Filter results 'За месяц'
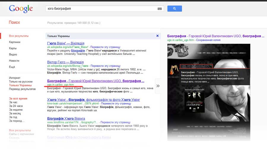 [x=15, y=114]
